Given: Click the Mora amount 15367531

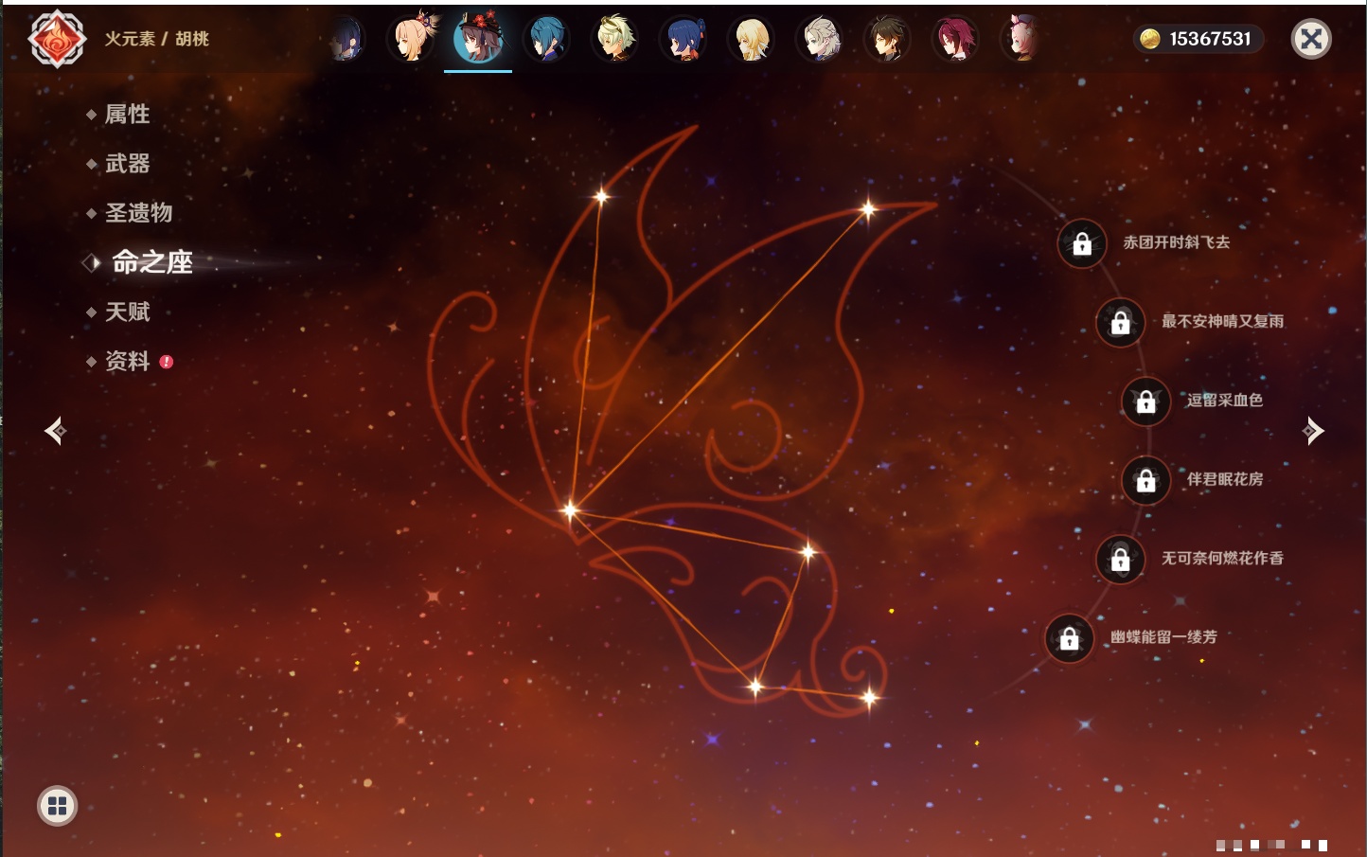Looking at the screenshot, I should (1210, 39).
